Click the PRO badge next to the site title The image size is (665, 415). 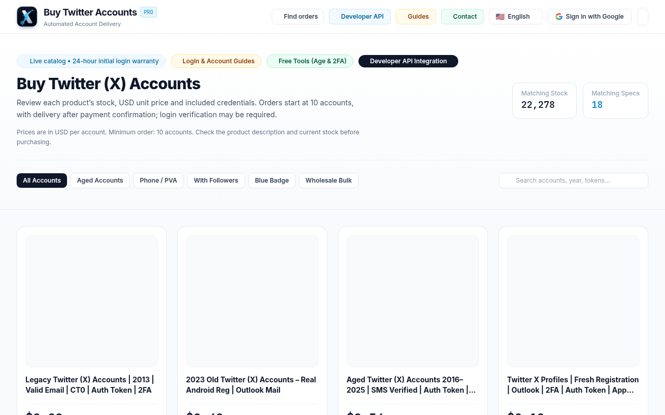pyautogui.click(x=149, y=12)
